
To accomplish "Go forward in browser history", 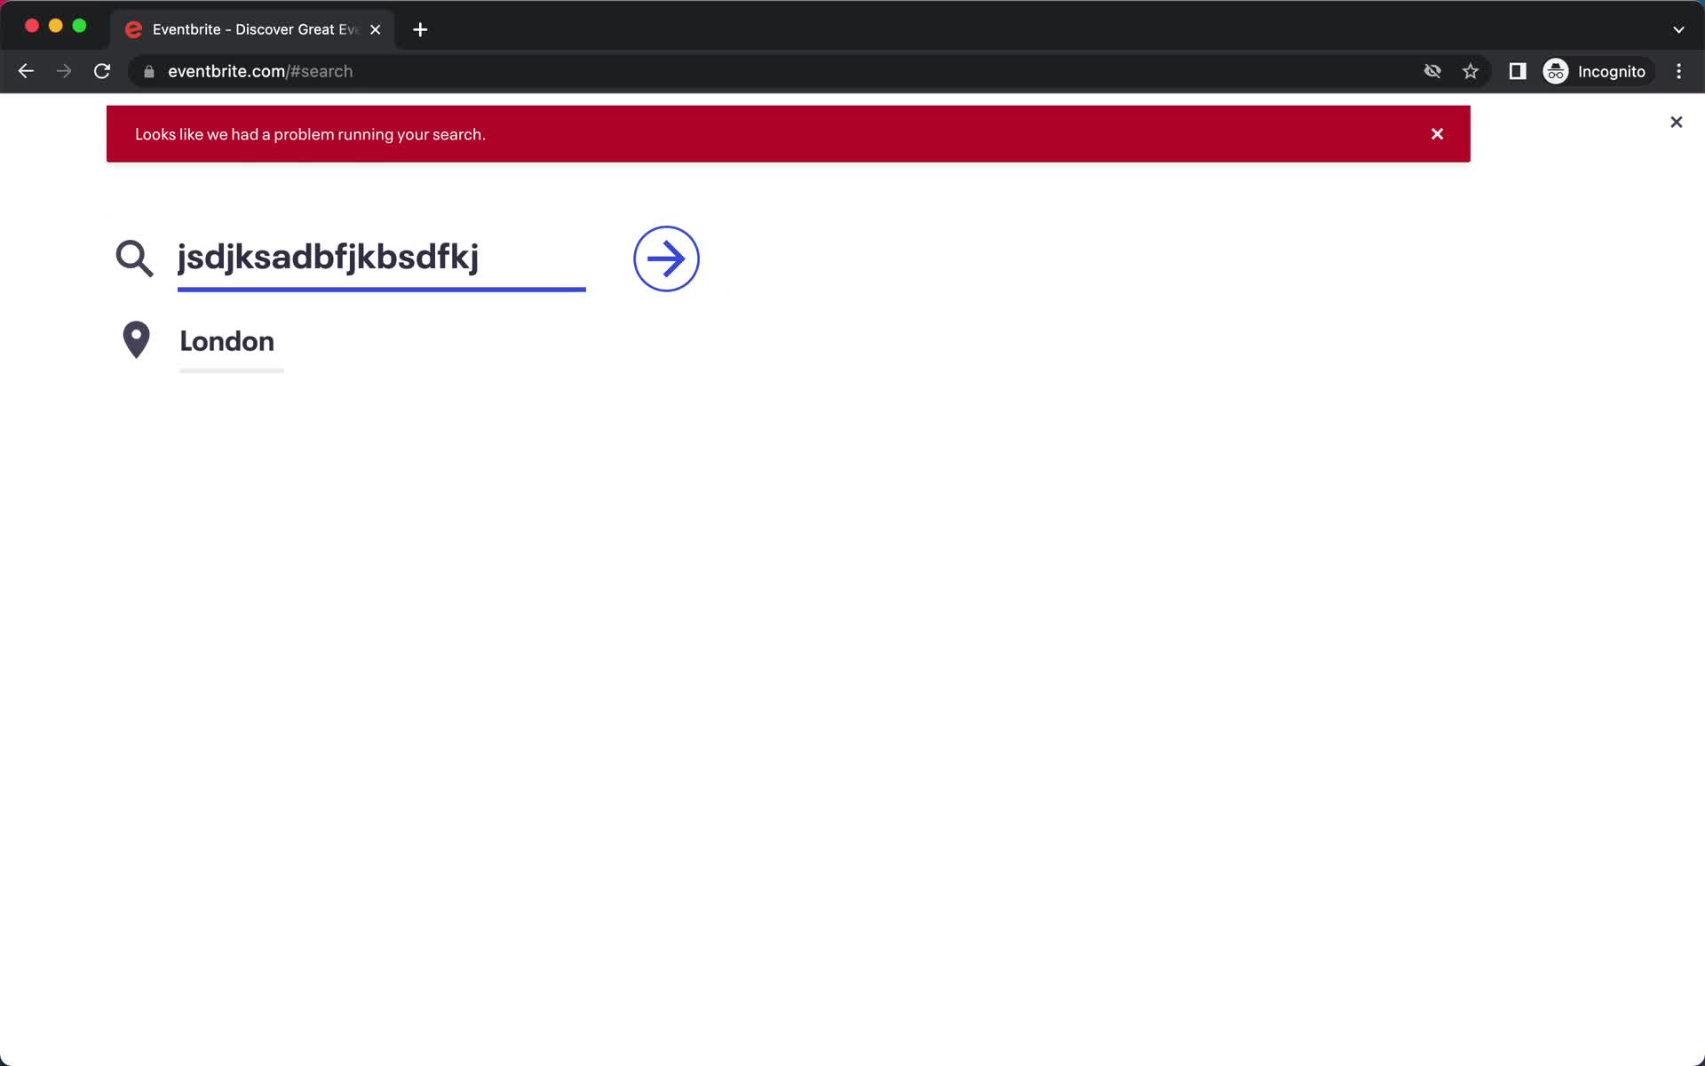I will tap(64, 71).
